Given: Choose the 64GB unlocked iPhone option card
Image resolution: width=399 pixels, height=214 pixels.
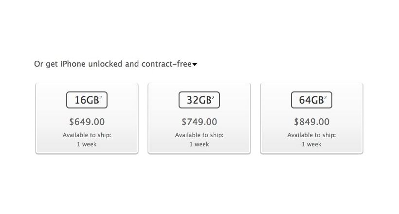Looking at the screenshot, I should [x=311, y=118].
